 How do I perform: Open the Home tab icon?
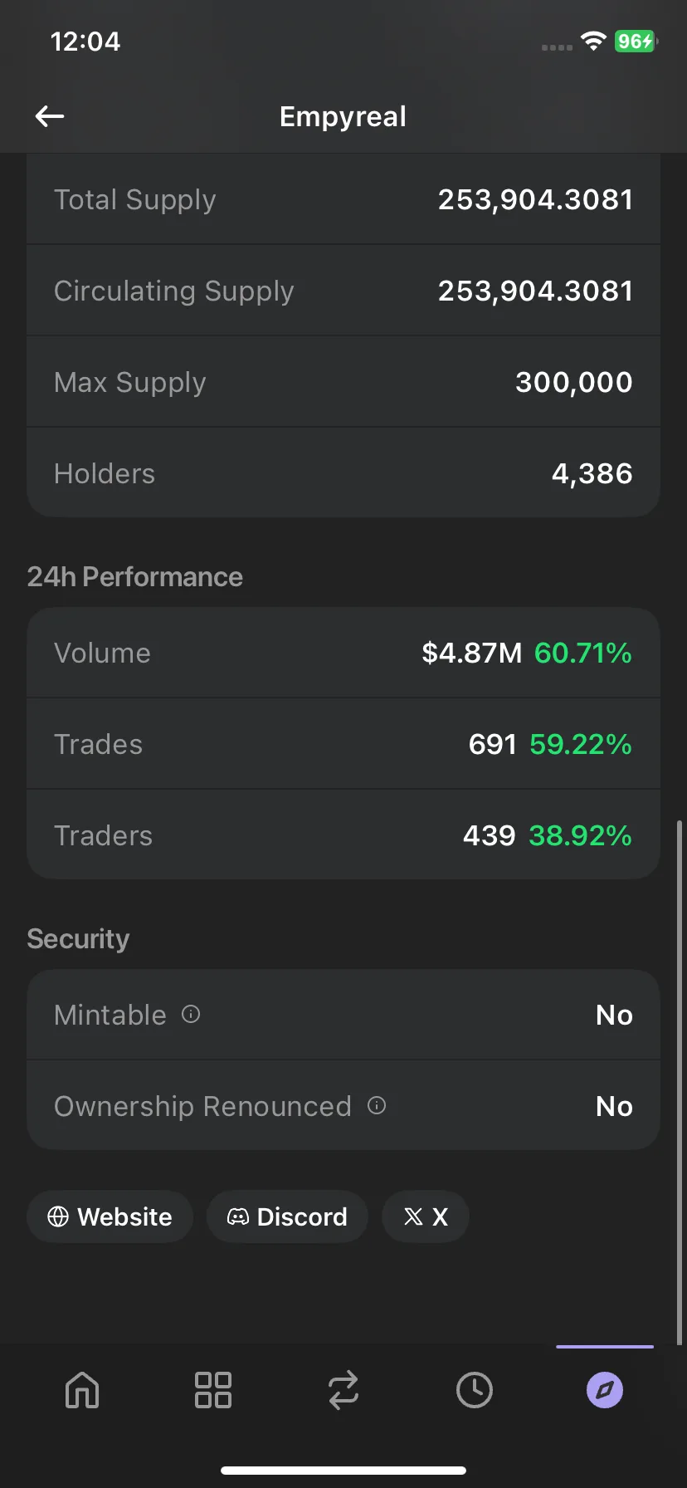82,1389
